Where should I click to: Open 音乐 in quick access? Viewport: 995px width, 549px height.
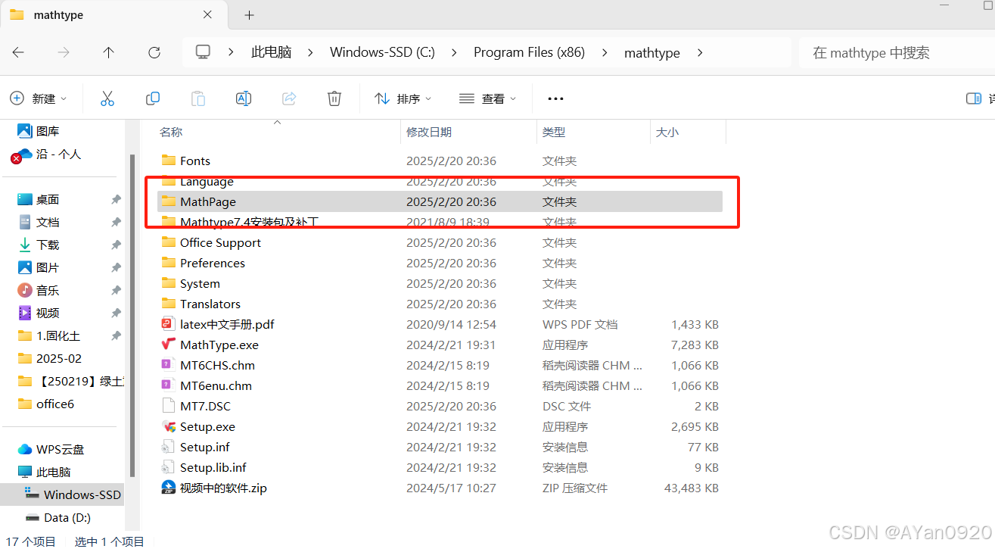(48, 290)
